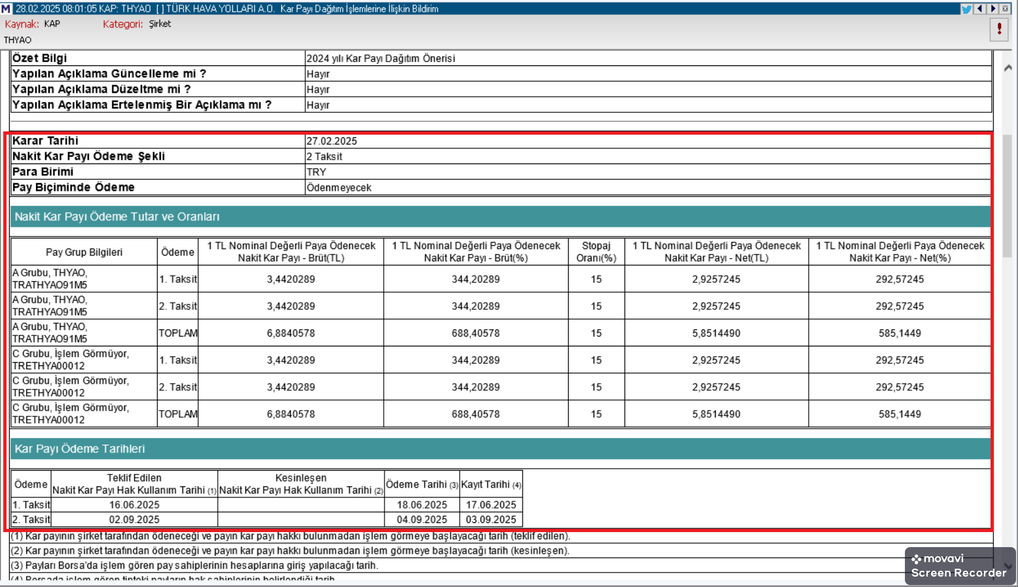This screenshot has height=587, width=1018.
Task: Click the vertical scrollbar thumb
Action: [x=1008, y=196]
